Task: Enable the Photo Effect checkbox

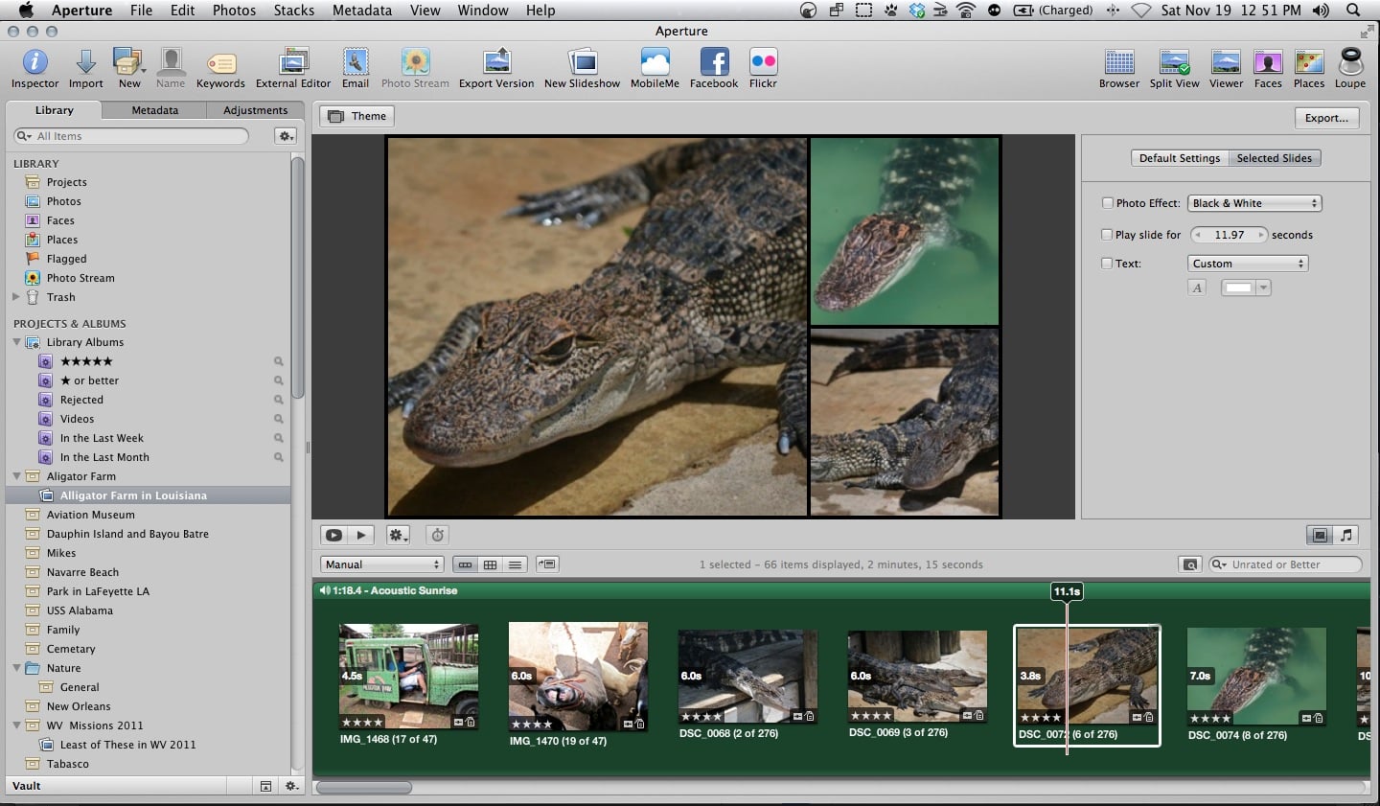Action: tap(1108, 203)
